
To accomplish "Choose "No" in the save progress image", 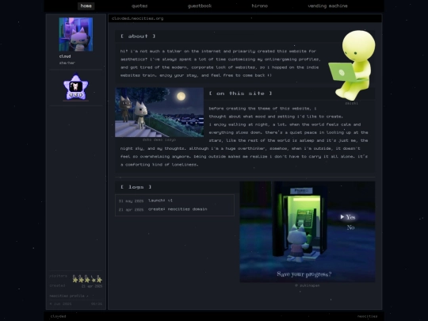I will (350, 227).
